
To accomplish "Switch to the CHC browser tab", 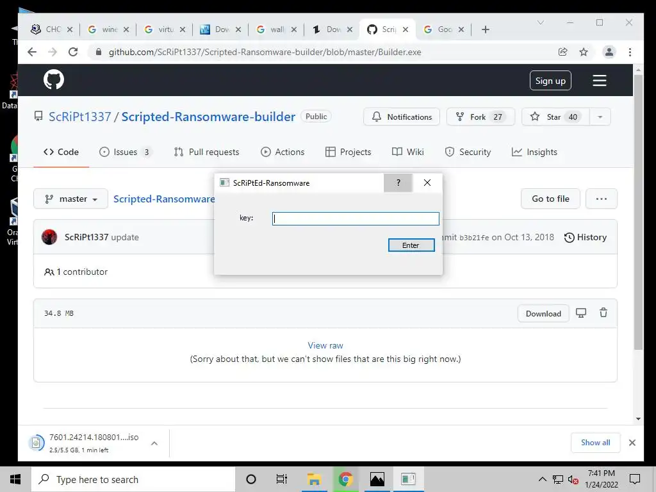I will pyautogui.click(x=51, y=29).
